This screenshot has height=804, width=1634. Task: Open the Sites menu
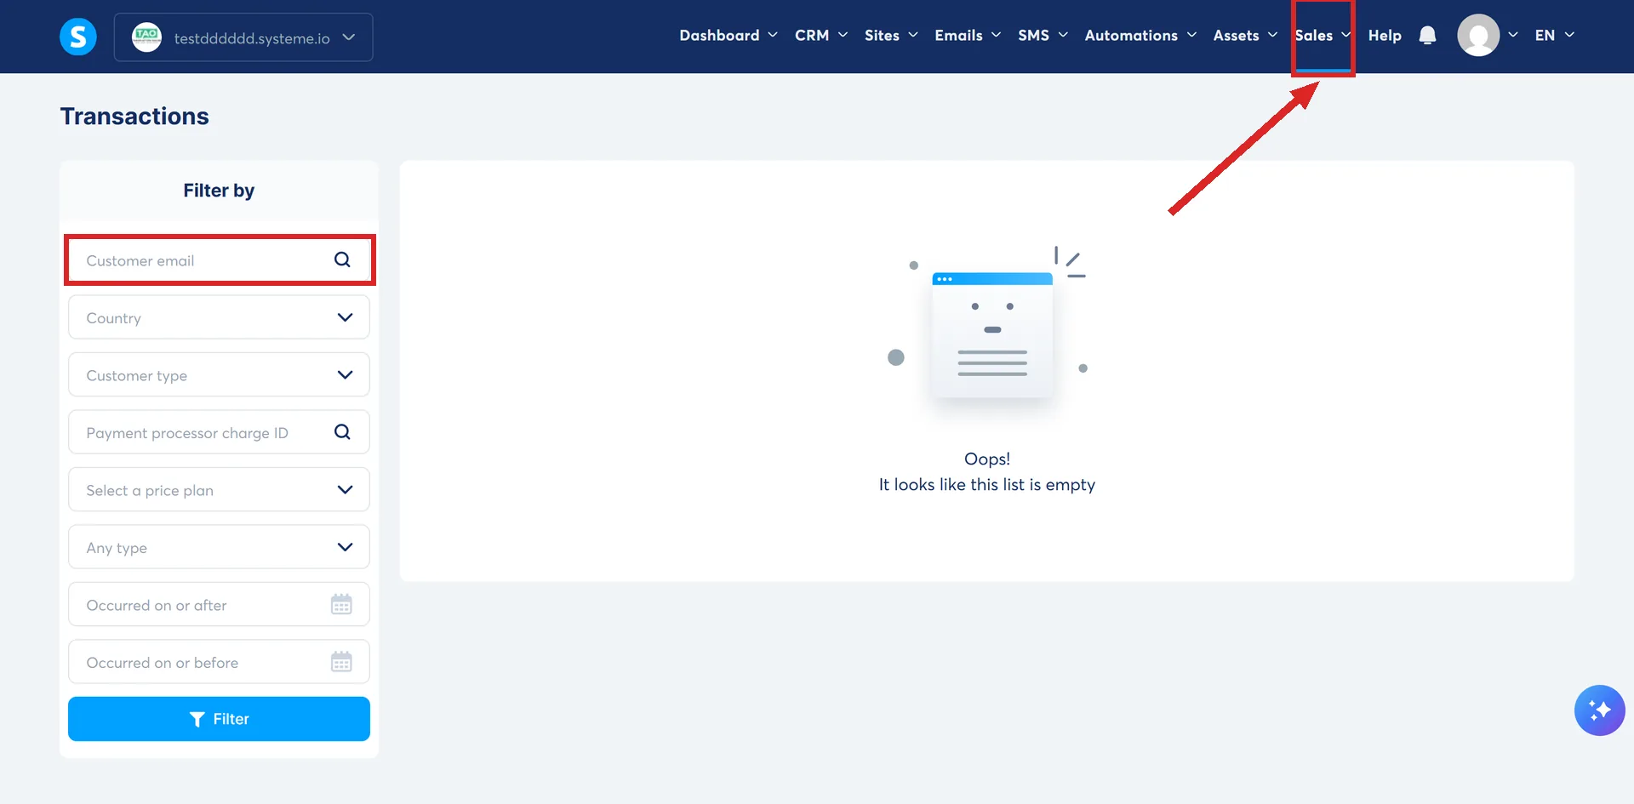click(891, 36)
